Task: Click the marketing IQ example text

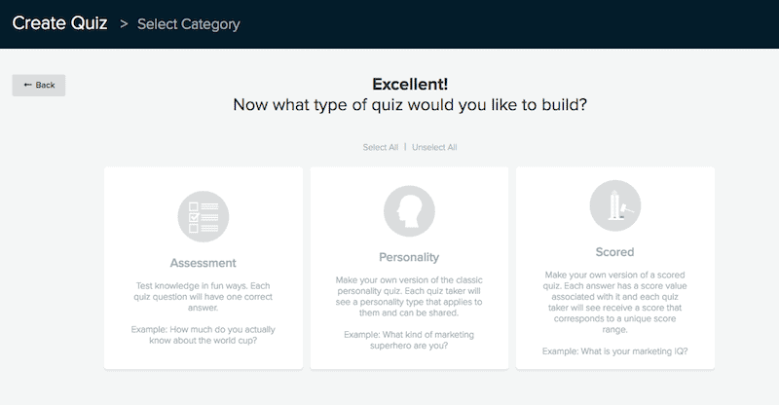Action: tap(615, 351)
